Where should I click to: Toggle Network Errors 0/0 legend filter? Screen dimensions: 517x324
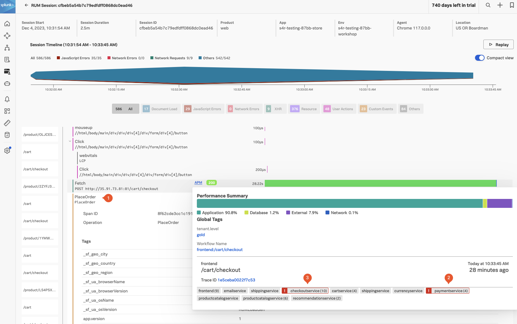126,58
